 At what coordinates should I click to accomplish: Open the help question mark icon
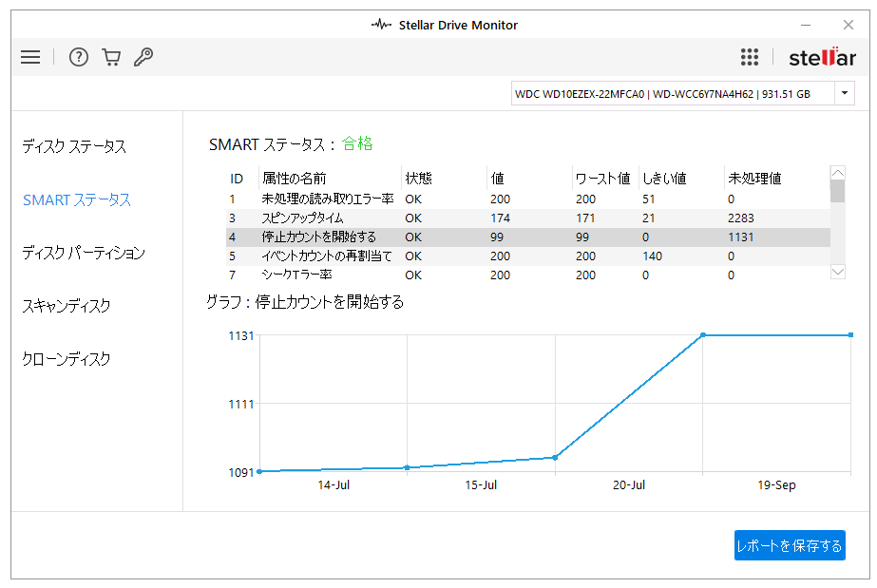tap(78, 57)
